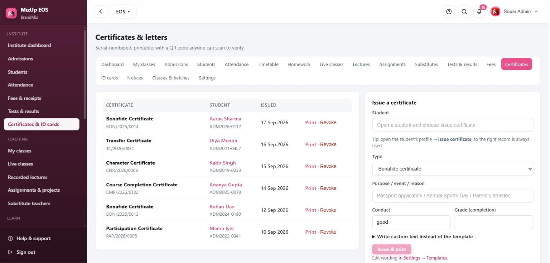Open student link Aarav Sharma

[x=225, y=119]
